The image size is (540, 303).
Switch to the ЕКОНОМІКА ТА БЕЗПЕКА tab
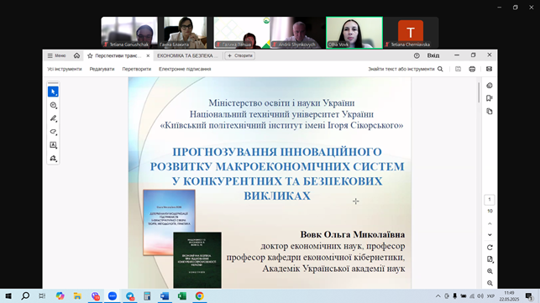187,55
